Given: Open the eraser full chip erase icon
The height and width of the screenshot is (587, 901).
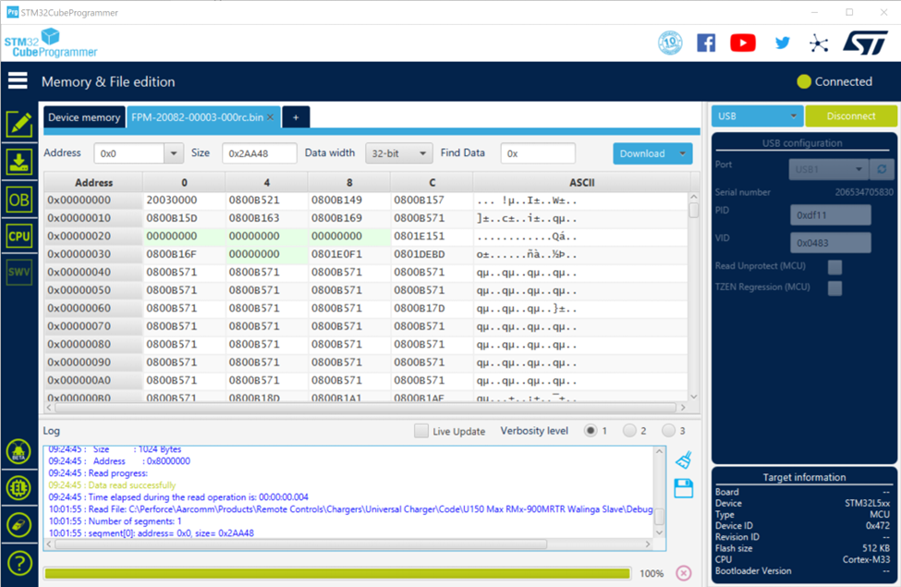Looking at the screenshot, I should [x=19, y=525].
